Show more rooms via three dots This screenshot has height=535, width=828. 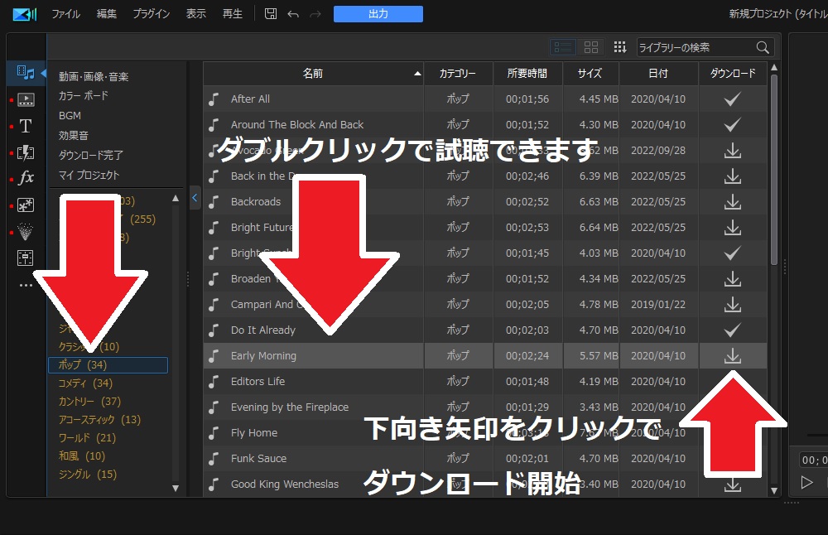click(x=26, y=285)
